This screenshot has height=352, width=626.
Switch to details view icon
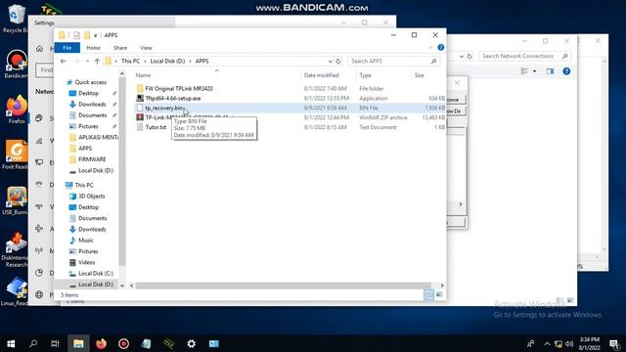pyautogui.click(x=428, y=295)
